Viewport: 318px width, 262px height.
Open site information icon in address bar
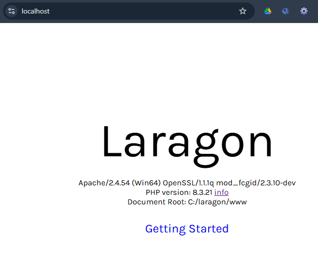(12, 11)
